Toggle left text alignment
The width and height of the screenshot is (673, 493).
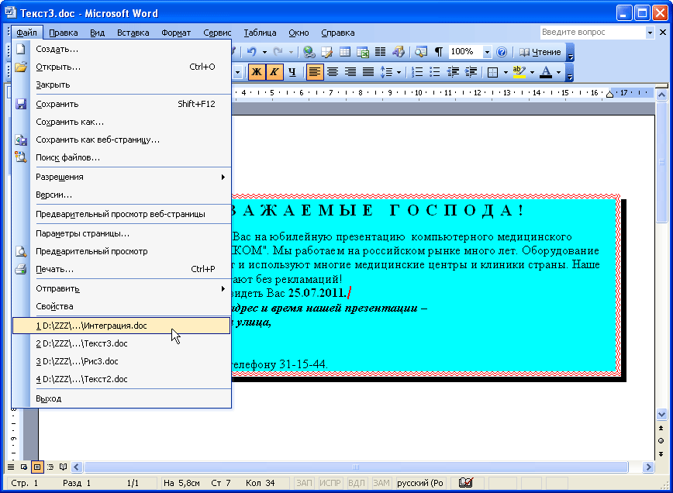click(315, 72)
